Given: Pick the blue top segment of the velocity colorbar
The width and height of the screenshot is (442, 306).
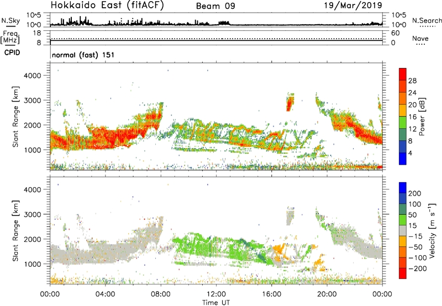Looking at the screenshot, I should 403,188.
